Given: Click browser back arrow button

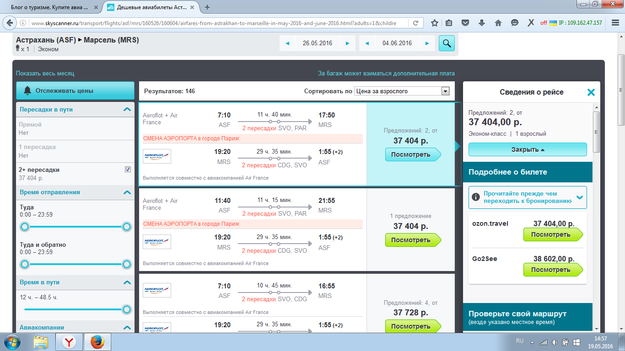Looking at the screenshot, I should 10,23.
